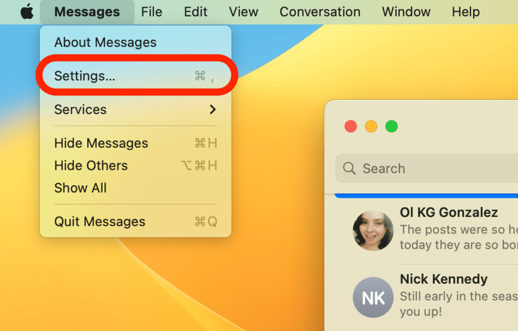This screenshot has width=518, height=331.
Task: Select About Messages menu entry
Action: coord(105,42)
